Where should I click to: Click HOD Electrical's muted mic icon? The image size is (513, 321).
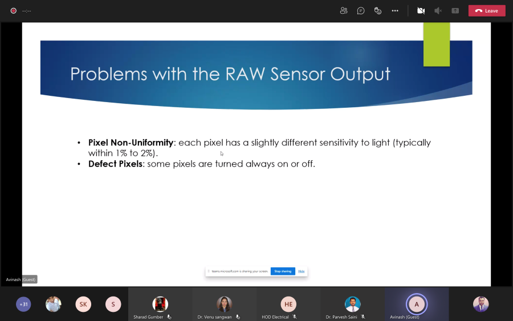pyautogui.click(x=295, y=317)
